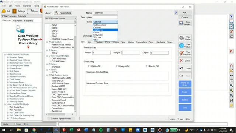Open the Job toolbar button
This screenshot has width=236, height=133.
[6, 11]
